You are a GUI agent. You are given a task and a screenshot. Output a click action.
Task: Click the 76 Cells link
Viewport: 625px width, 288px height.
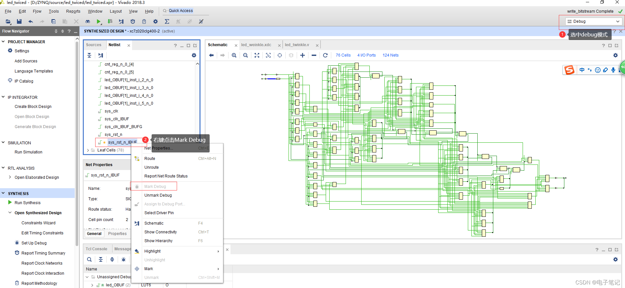(343, 55)
